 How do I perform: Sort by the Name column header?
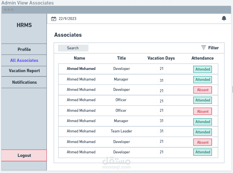point(79,58)
